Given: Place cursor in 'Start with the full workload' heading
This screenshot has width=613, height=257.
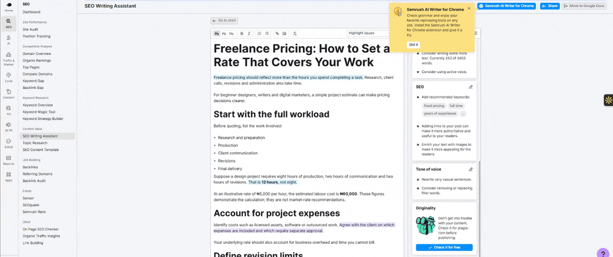Looking at the screenshot, I should pyautogui.click(x=271, y=114).
